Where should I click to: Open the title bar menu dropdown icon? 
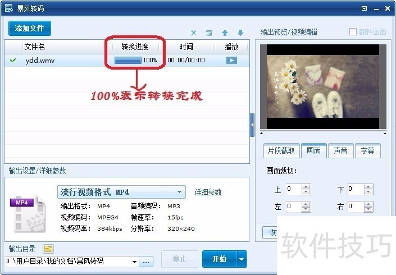364,8
